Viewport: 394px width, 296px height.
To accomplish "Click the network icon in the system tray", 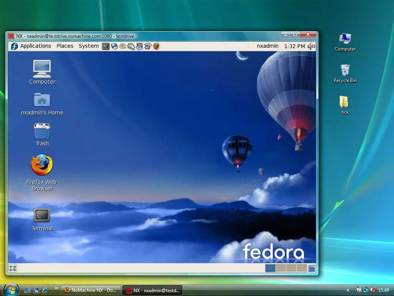I will tap(366, 290).
